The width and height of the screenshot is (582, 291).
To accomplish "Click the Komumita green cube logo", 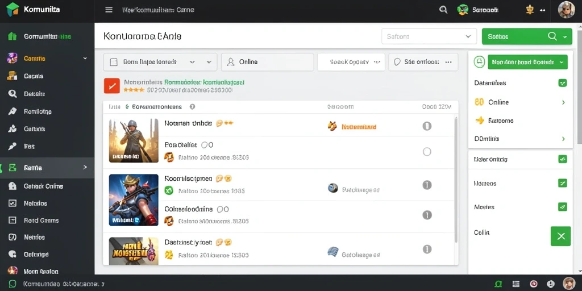I will click(13, 9).
